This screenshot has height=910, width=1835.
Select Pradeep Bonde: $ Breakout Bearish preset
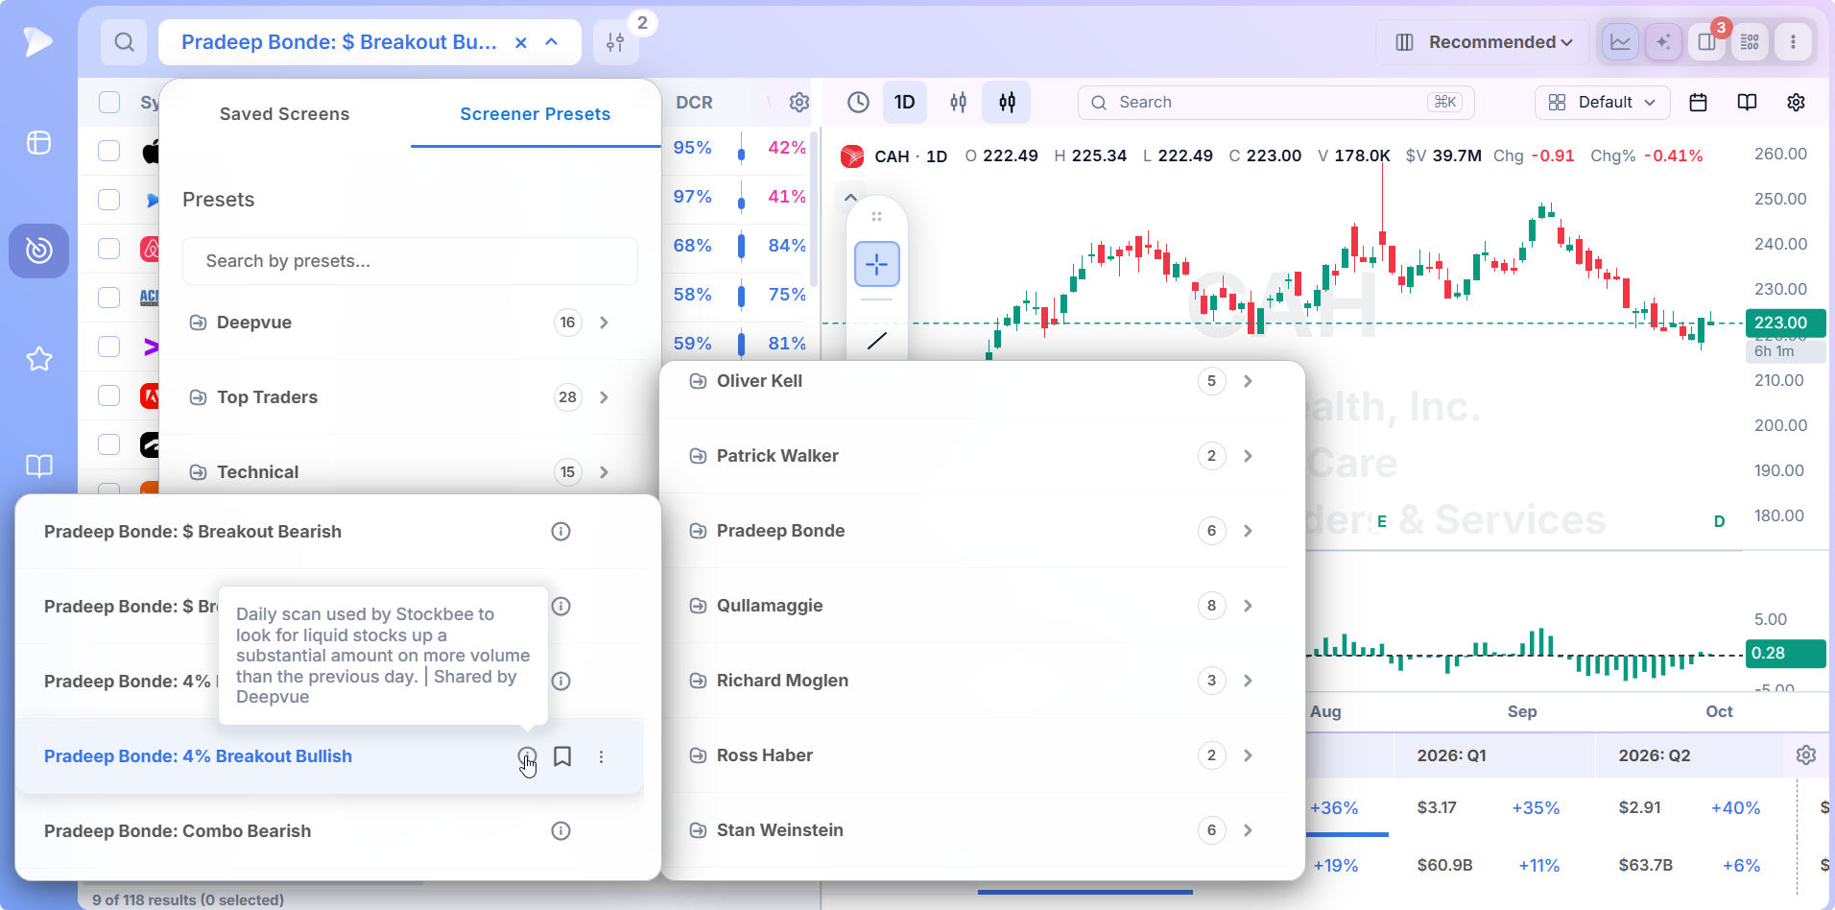193,532
